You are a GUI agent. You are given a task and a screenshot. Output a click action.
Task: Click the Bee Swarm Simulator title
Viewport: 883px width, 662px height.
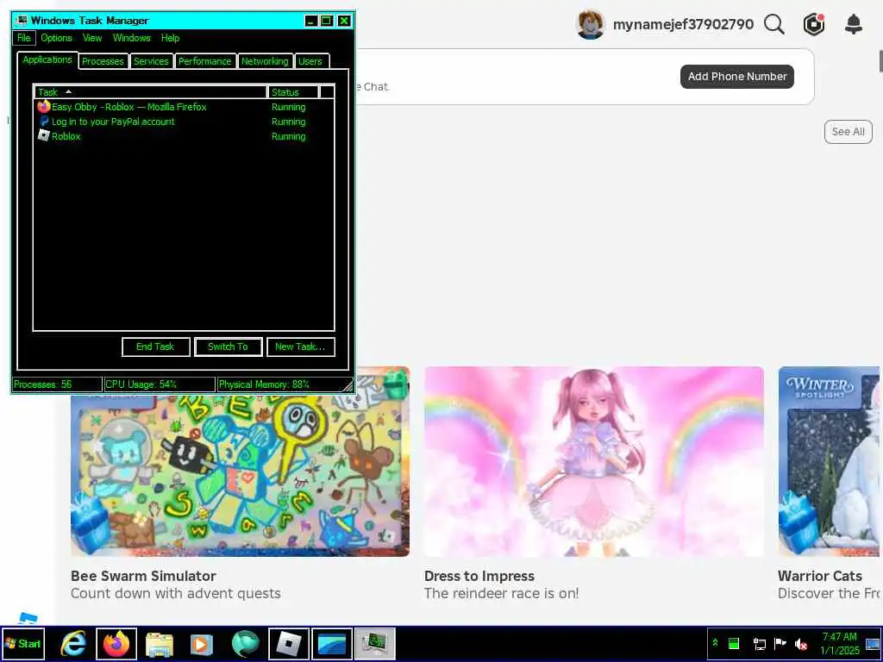144,576
